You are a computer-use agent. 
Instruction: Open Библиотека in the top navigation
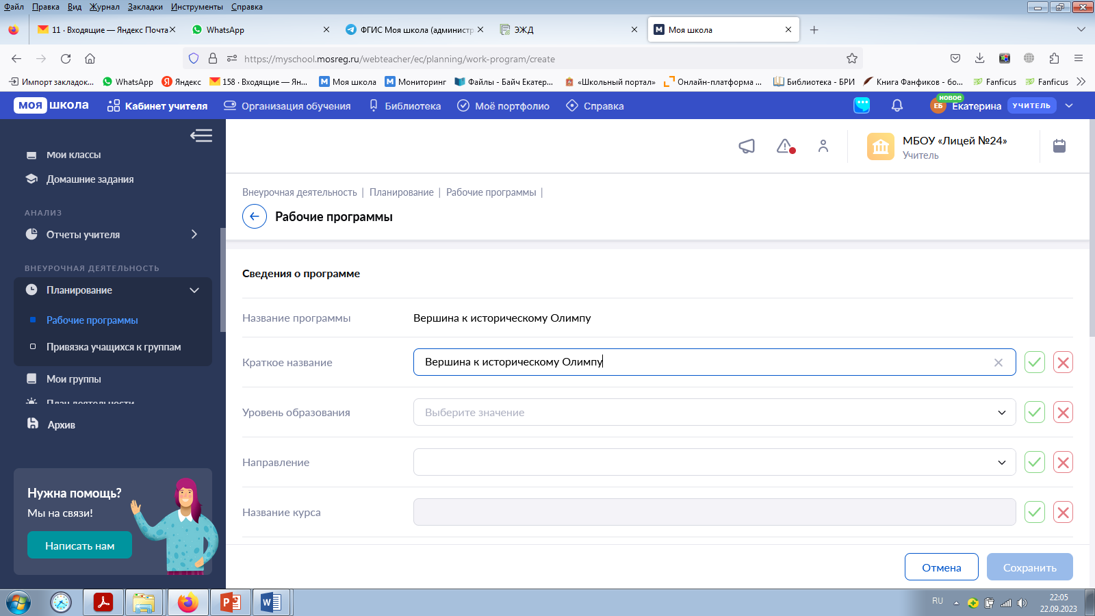click(404, 106)
